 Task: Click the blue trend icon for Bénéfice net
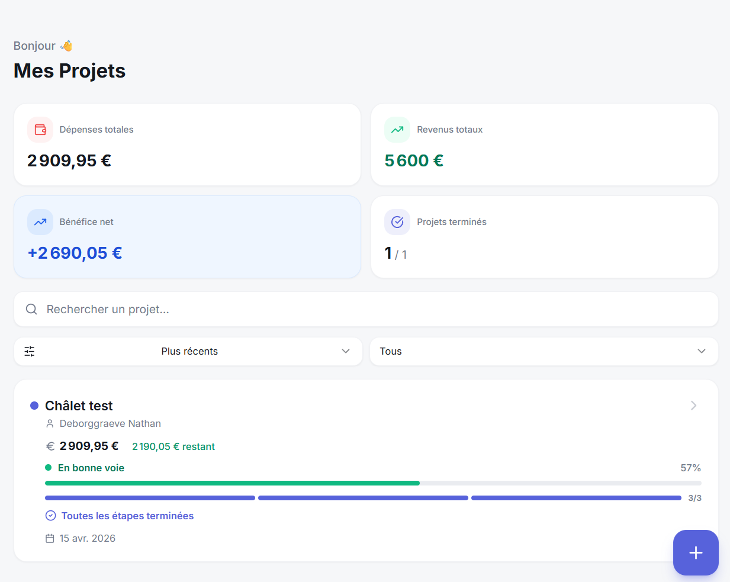[40, 222]
